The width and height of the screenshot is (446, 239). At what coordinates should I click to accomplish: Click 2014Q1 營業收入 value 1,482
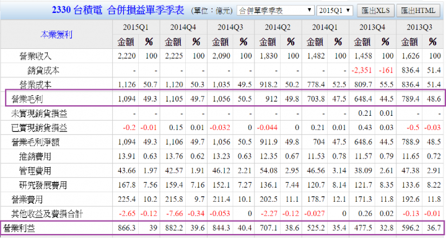pos(316,56)
